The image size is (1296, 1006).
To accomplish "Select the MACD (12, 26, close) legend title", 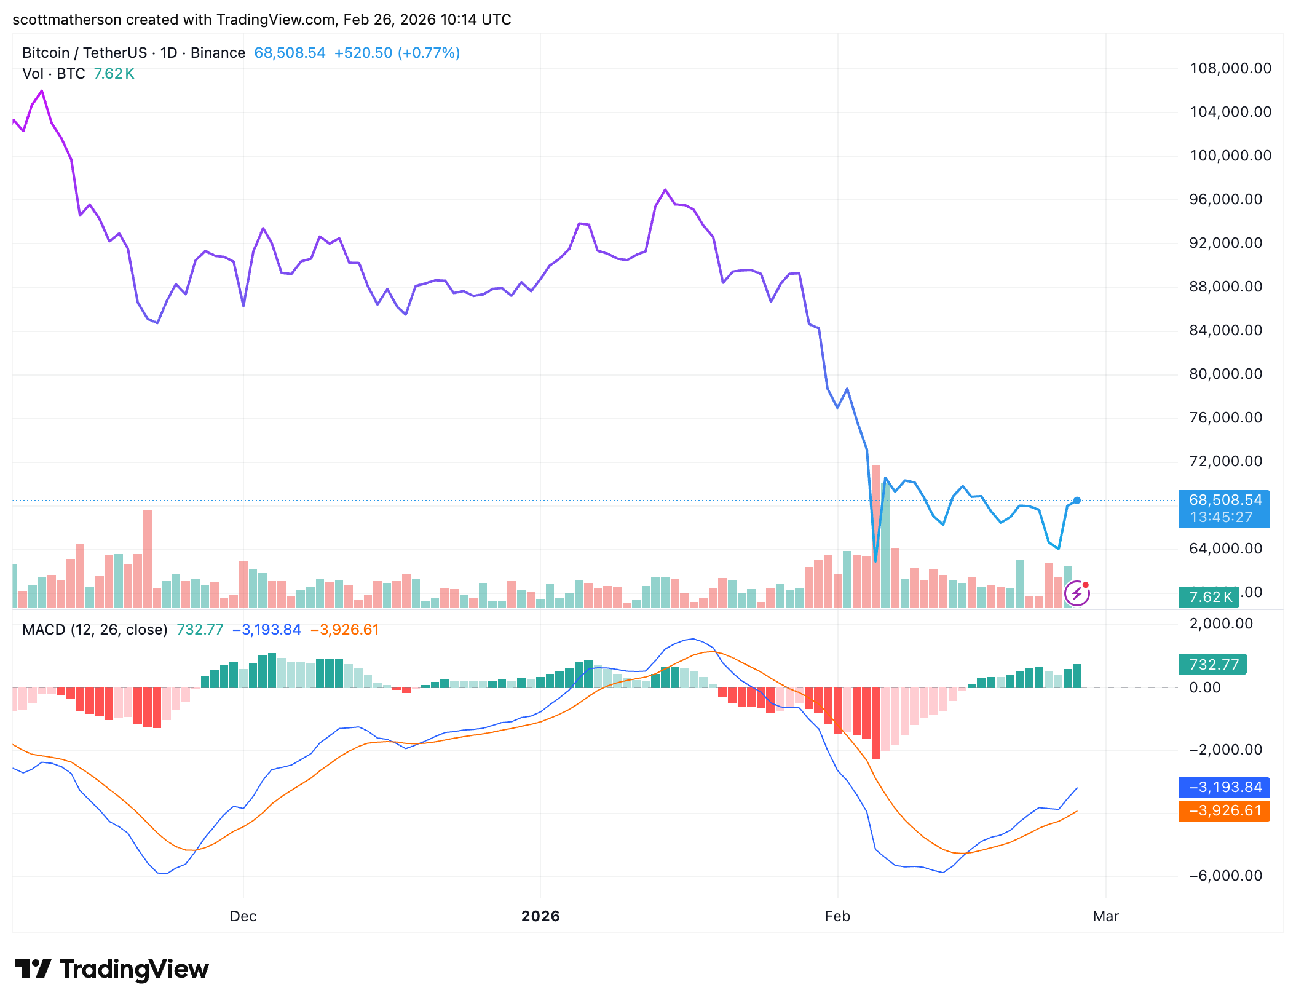I will [x=95, y=630].
